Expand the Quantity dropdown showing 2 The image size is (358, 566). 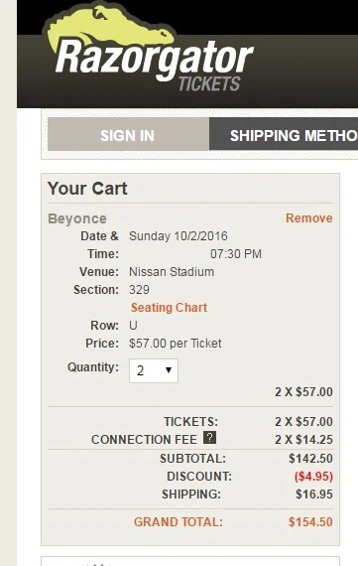154,370
